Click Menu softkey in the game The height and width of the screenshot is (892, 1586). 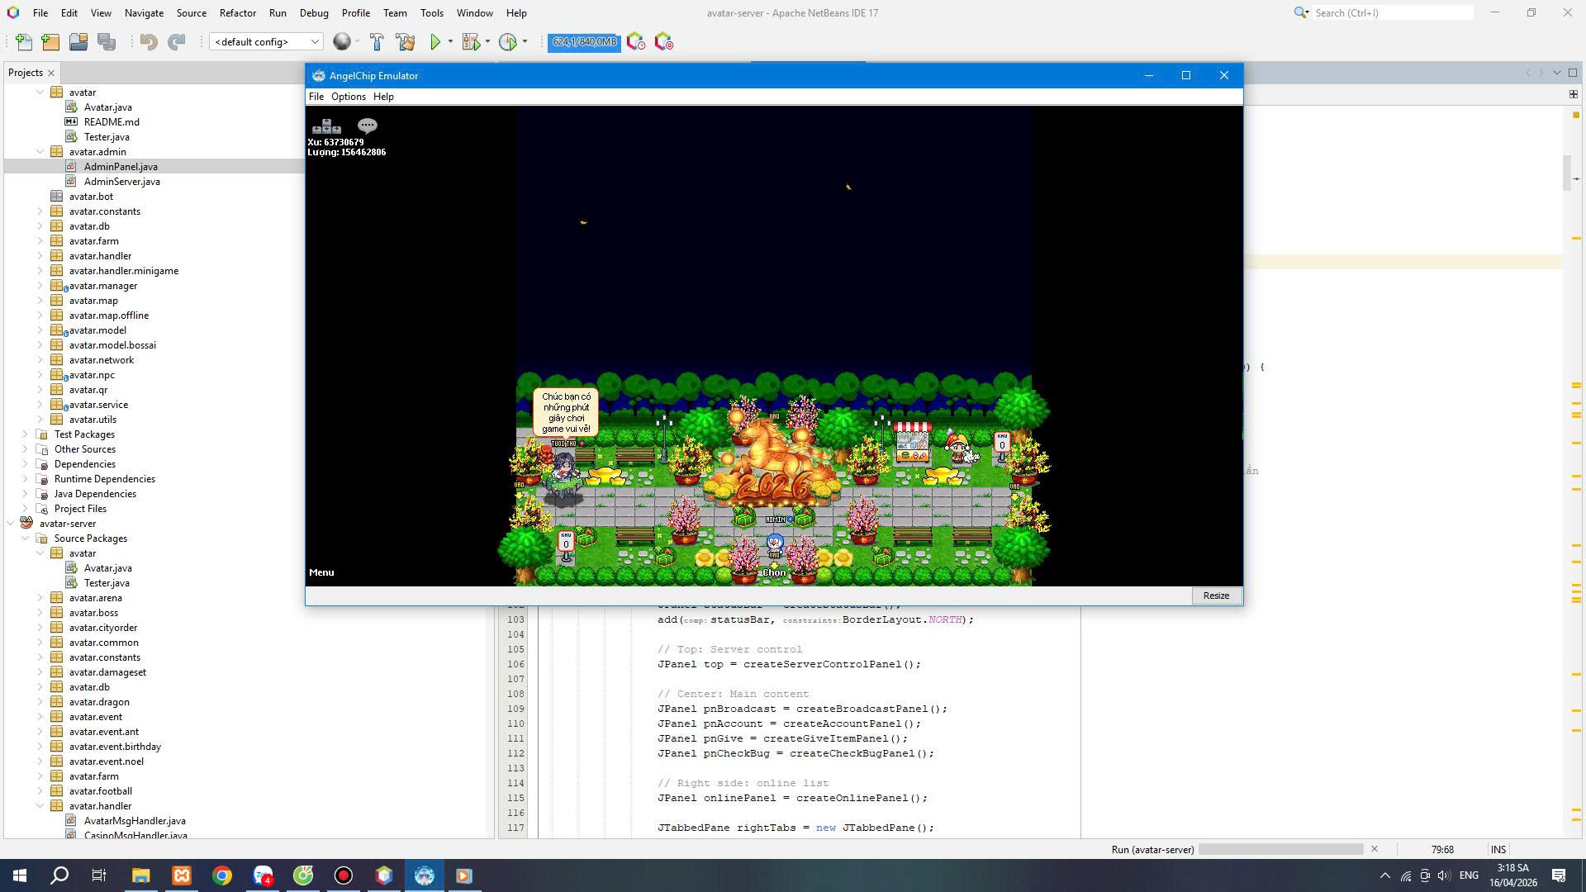click(x=321, y=572)
